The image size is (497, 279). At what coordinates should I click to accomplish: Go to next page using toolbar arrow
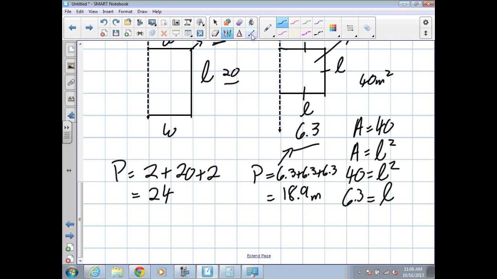(89, 28)
